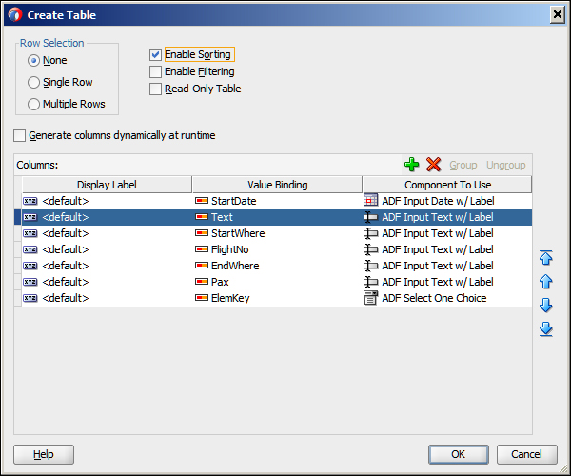Uncheck the Enable Sorting checkbox

[155, 54]
